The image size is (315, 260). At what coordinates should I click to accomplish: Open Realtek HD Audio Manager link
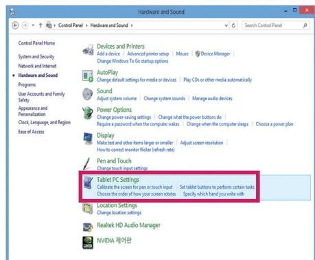pyautogui.click(x=128, y=225)
